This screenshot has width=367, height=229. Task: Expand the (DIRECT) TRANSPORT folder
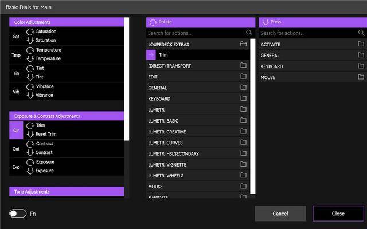point(198,66)
